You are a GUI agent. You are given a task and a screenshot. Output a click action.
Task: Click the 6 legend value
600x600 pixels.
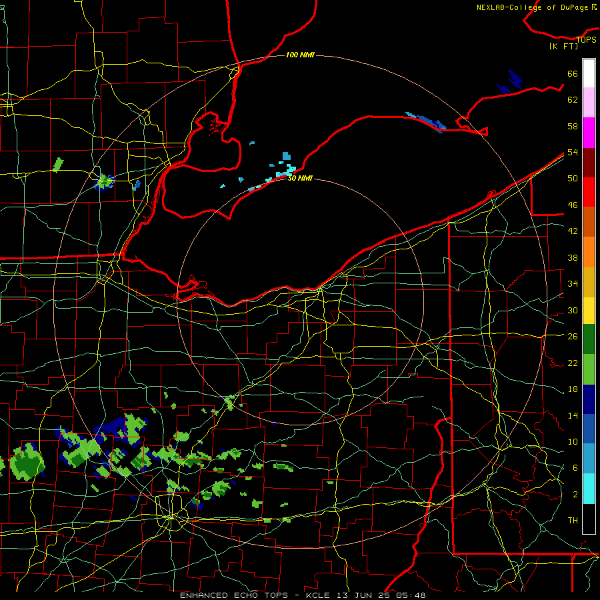(575, 467)
